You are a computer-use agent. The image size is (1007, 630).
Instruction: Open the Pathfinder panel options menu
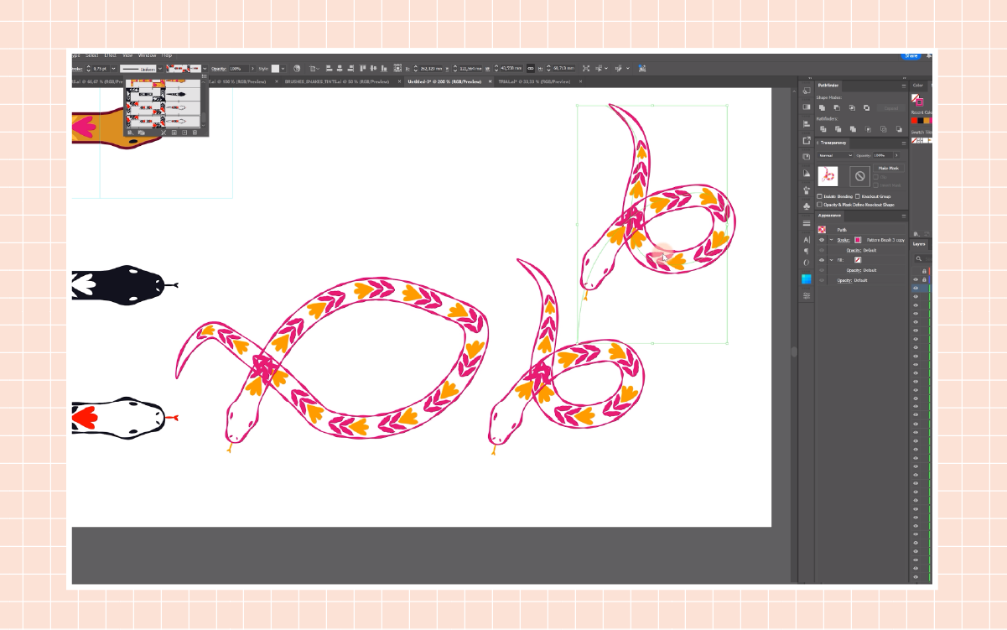903,86
